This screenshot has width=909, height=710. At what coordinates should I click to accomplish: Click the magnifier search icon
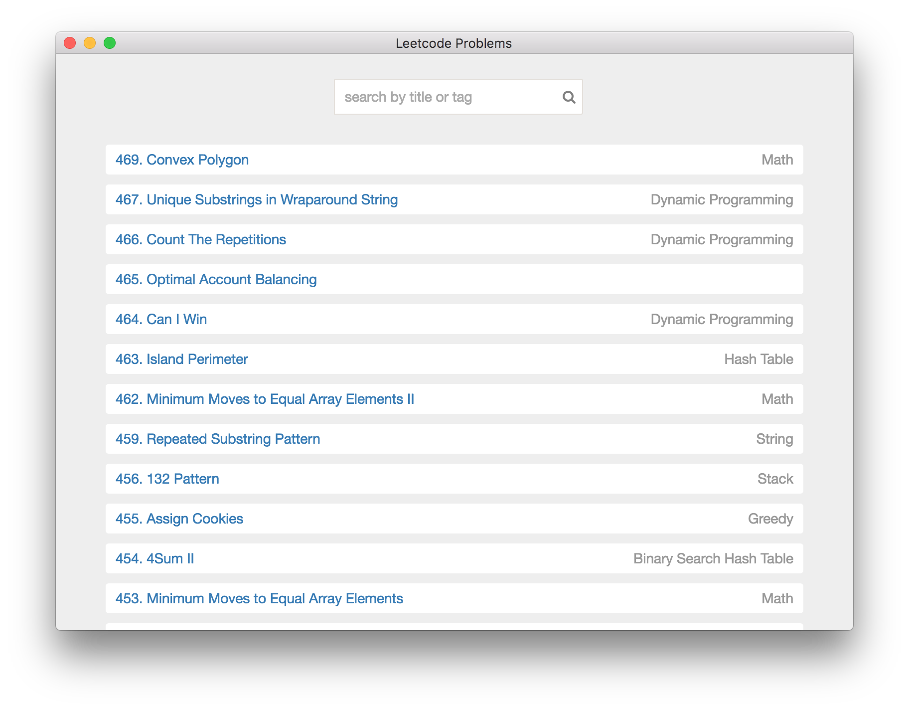pyautogui.click(x=569, y=97)
